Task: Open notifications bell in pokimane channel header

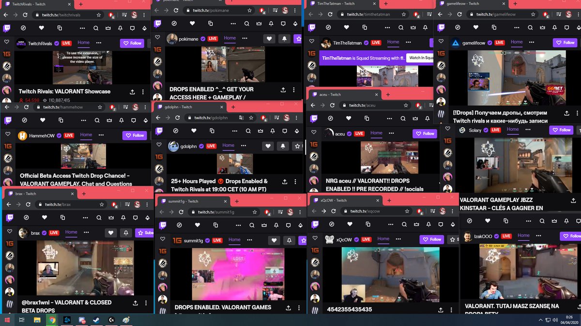Action: [284, 39]
